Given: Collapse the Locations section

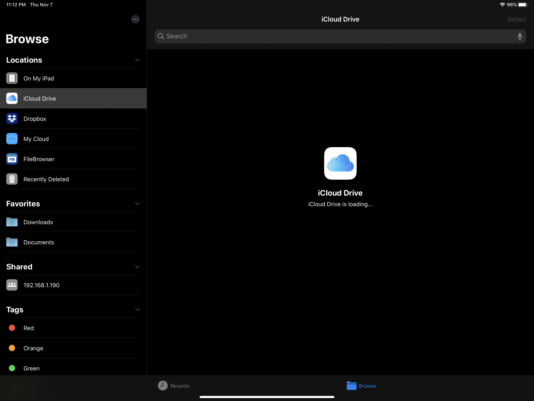Looking at the screenshot, I should click(x=137, y=60).
